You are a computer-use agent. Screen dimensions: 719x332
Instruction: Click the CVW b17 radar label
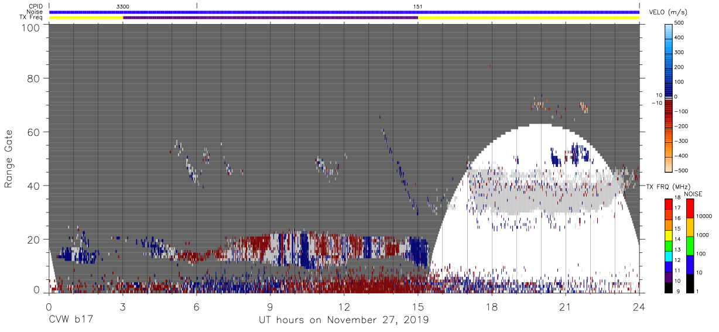point(71,320)
